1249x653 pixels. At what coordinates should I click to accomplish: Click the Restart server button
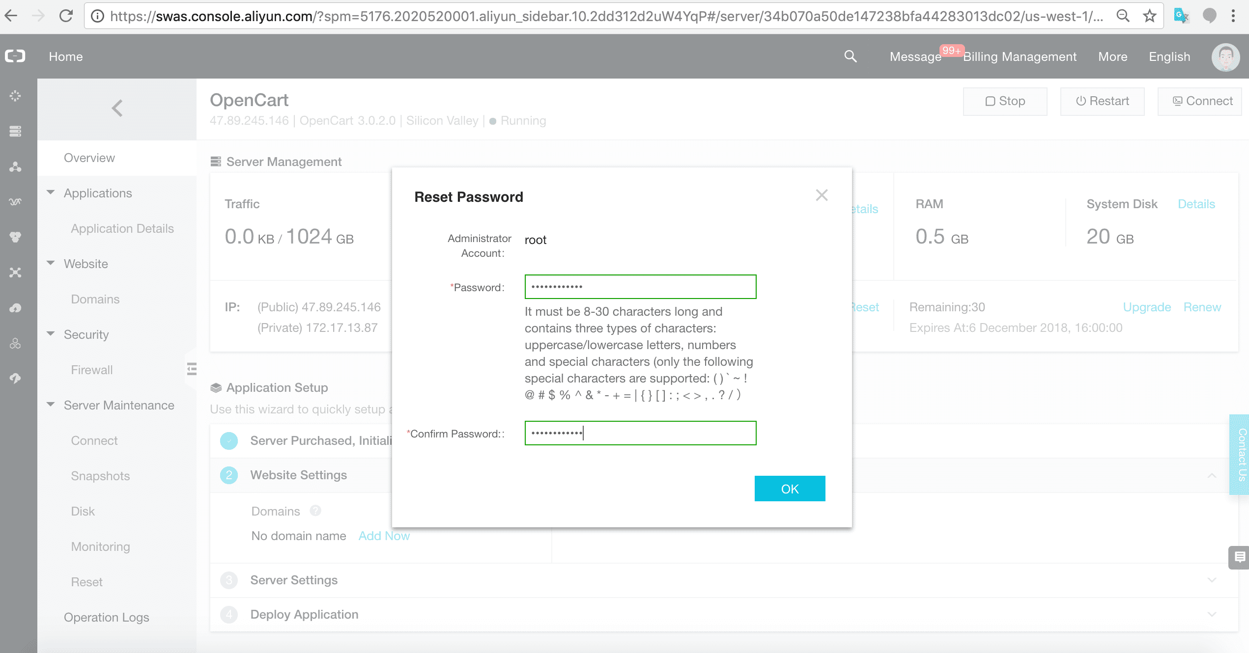[1102, 101]
